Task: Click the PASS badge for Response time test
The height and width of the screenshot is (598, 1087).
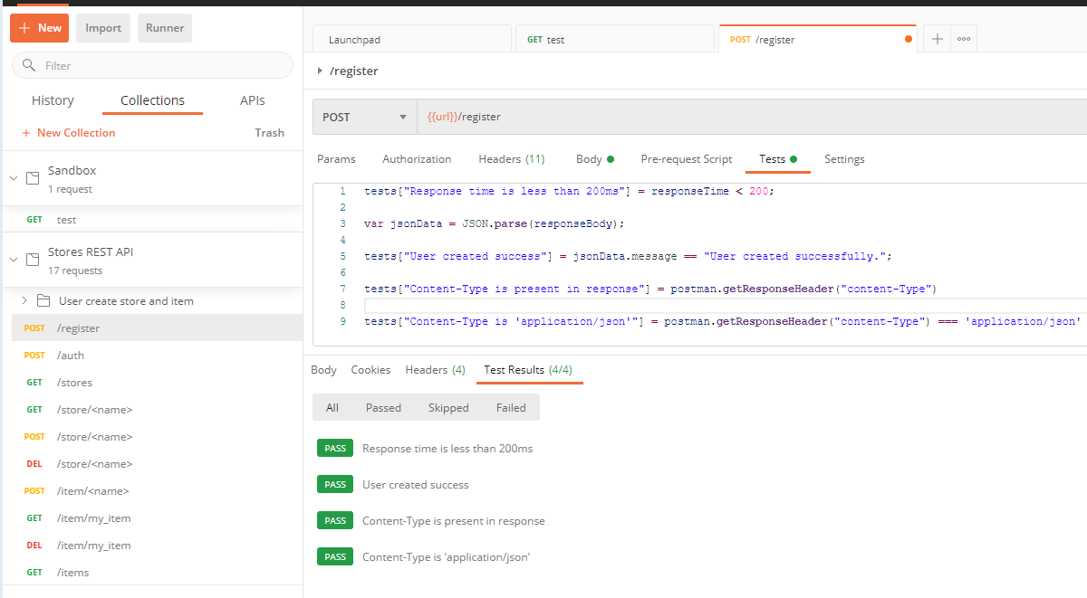Action: coord(335,449)
